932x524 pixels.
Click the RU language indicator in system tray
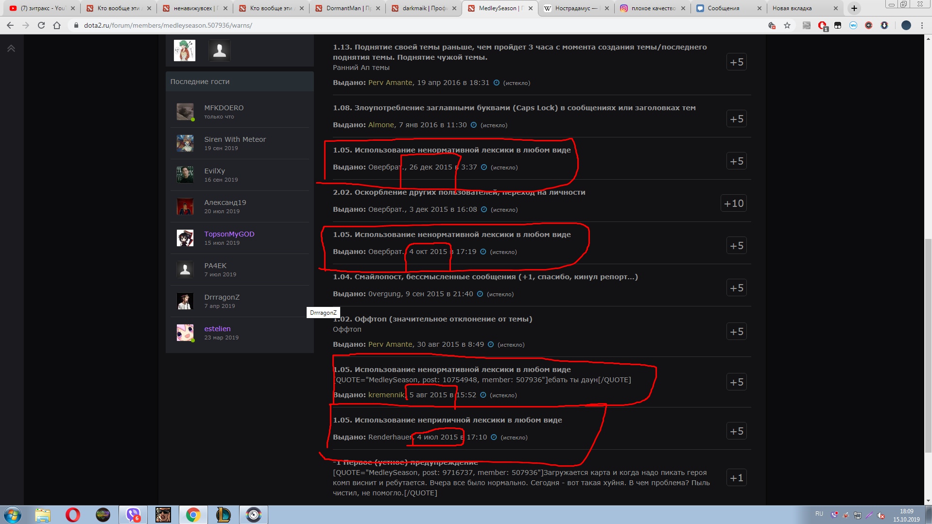pos(819,514)
